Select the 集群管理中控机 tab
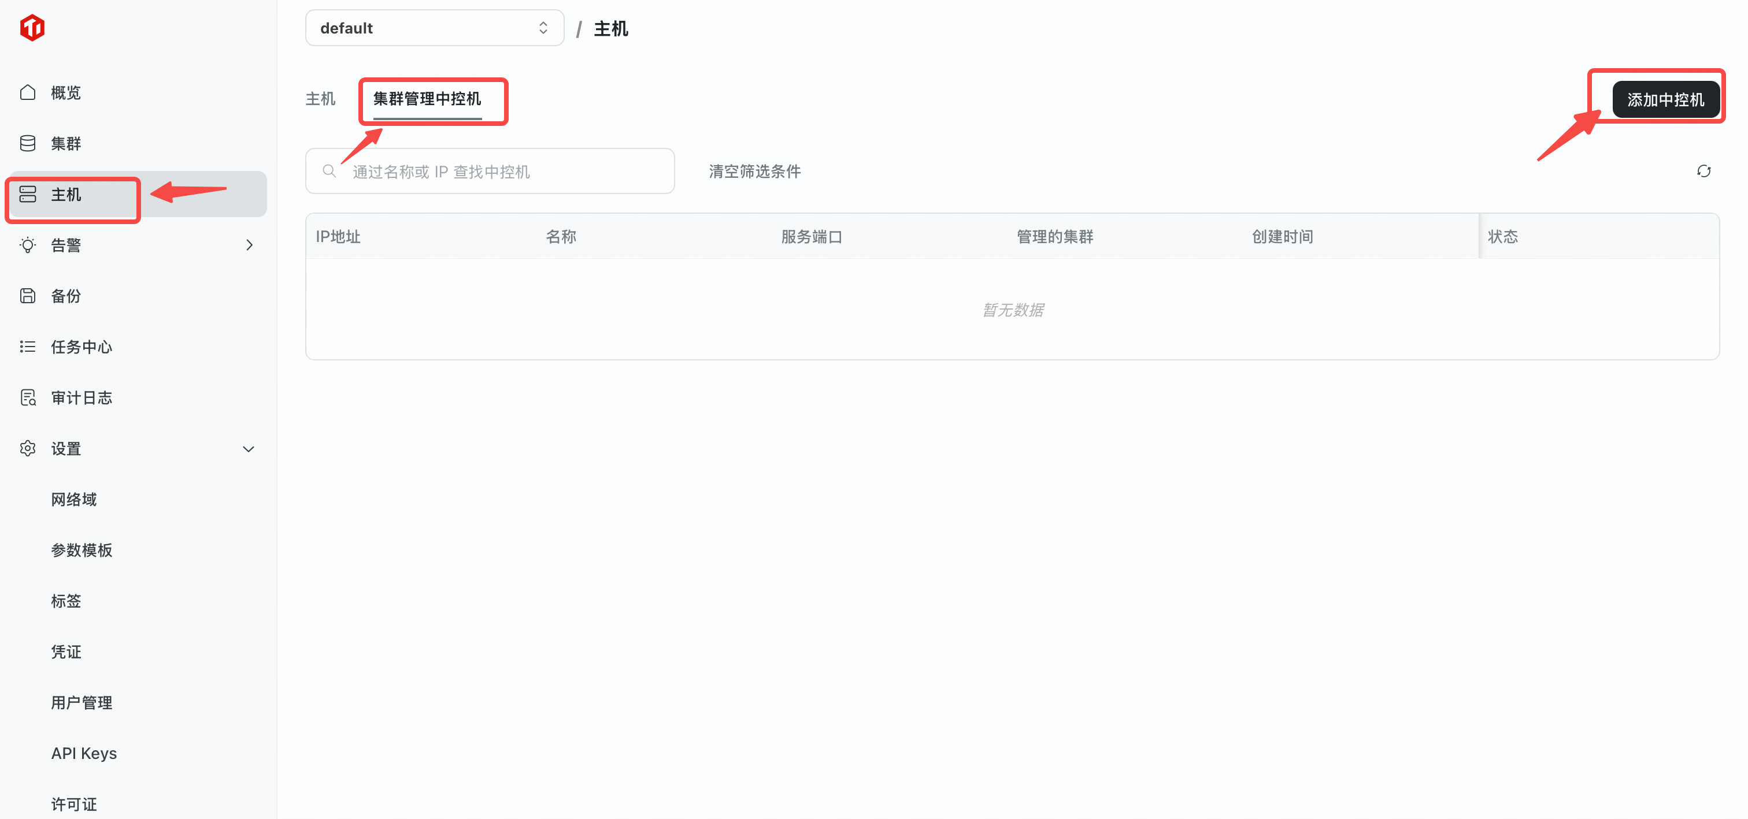1748x819 pixels. [x=427, y=99]
